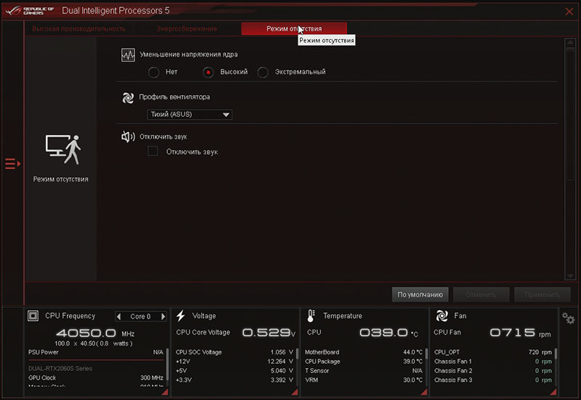Click the Chassis Fan 3 row
Screen dimensions: 581x400
click(493, 380)
